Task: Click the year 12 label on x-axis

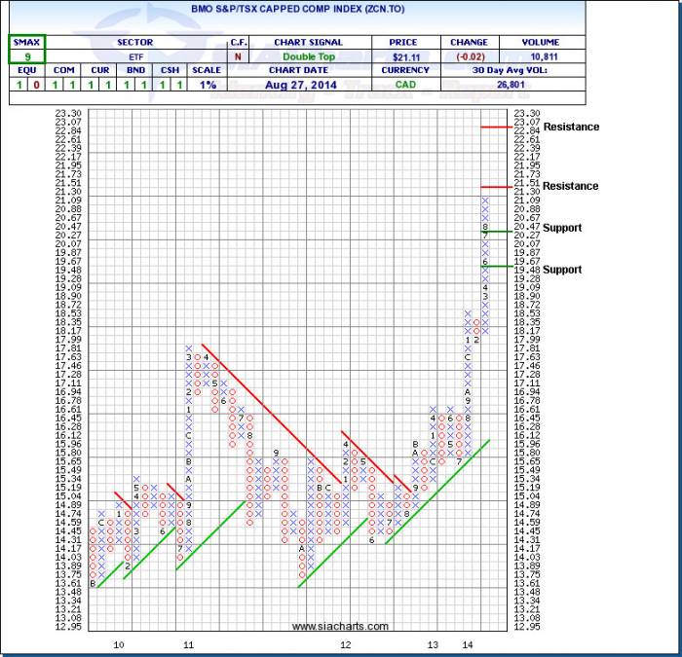Action: pyautogui.click(x=346, y=644)
